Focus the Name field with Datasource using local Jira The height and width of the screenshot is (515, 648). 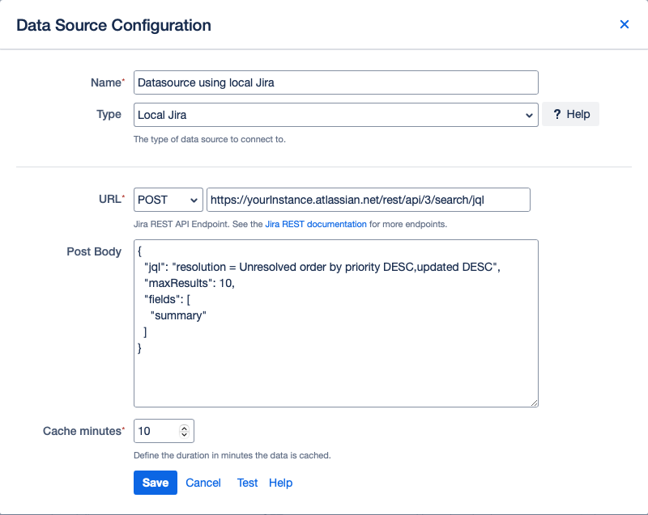pyautogui.click(x=335, y=82)
